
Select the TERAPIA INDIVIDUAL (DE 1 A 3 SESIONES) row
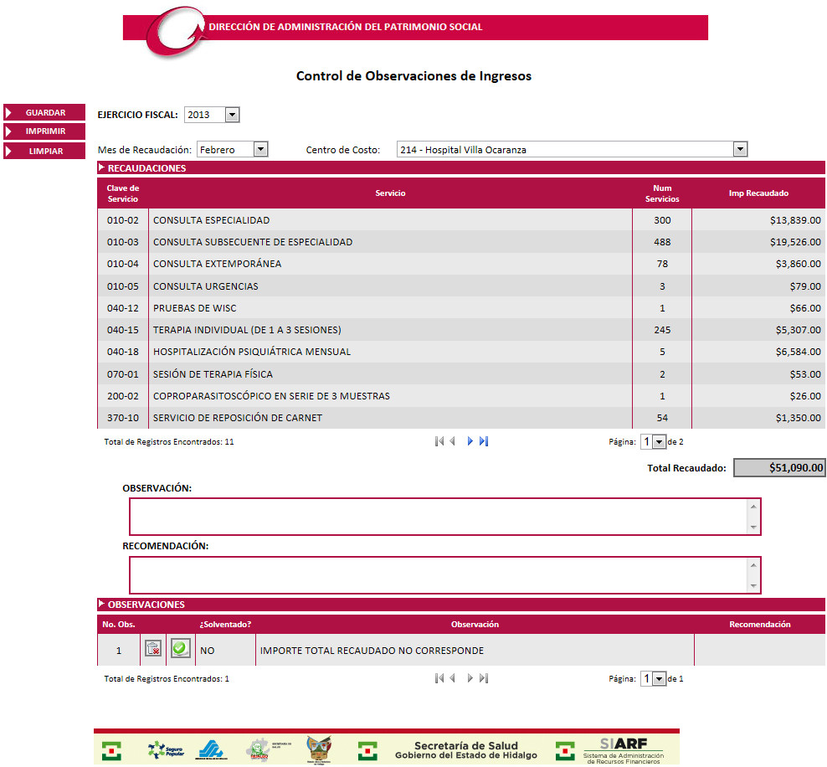coord(461,330)
